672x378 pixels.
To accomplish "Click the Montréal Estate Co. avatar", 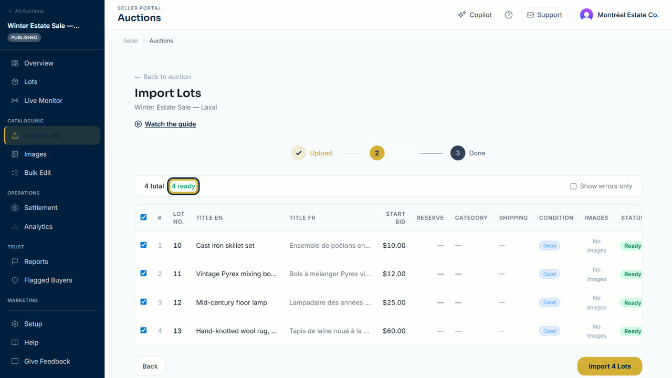I will tap(586, 15).
